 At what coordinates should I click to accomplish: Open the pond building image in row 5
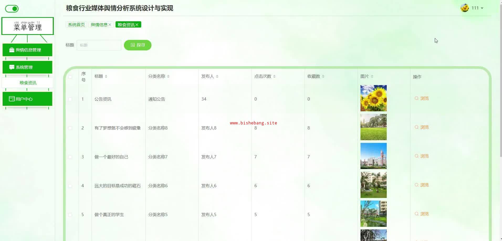point(374,214)
